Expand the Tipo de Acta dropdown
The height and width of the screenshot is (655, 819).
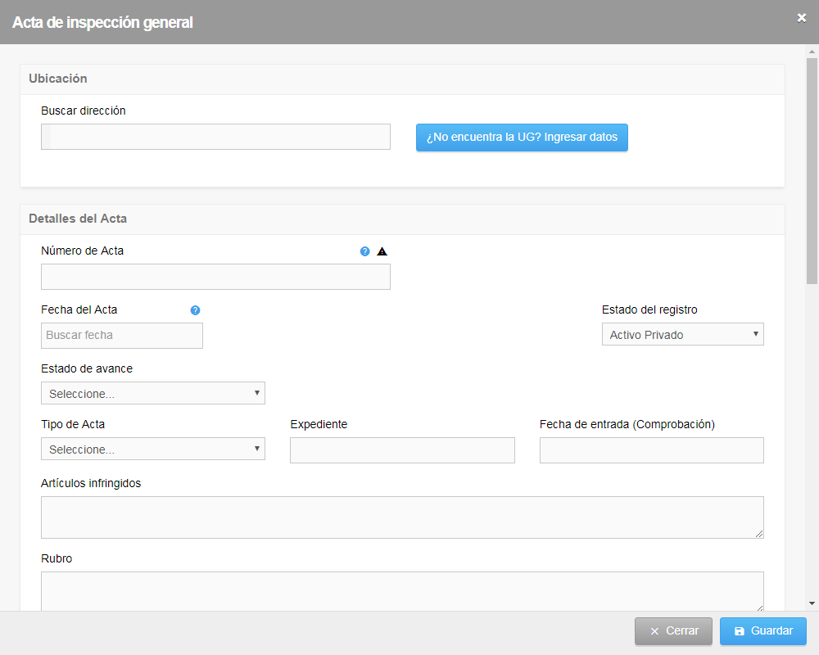(x=153, y=449)
